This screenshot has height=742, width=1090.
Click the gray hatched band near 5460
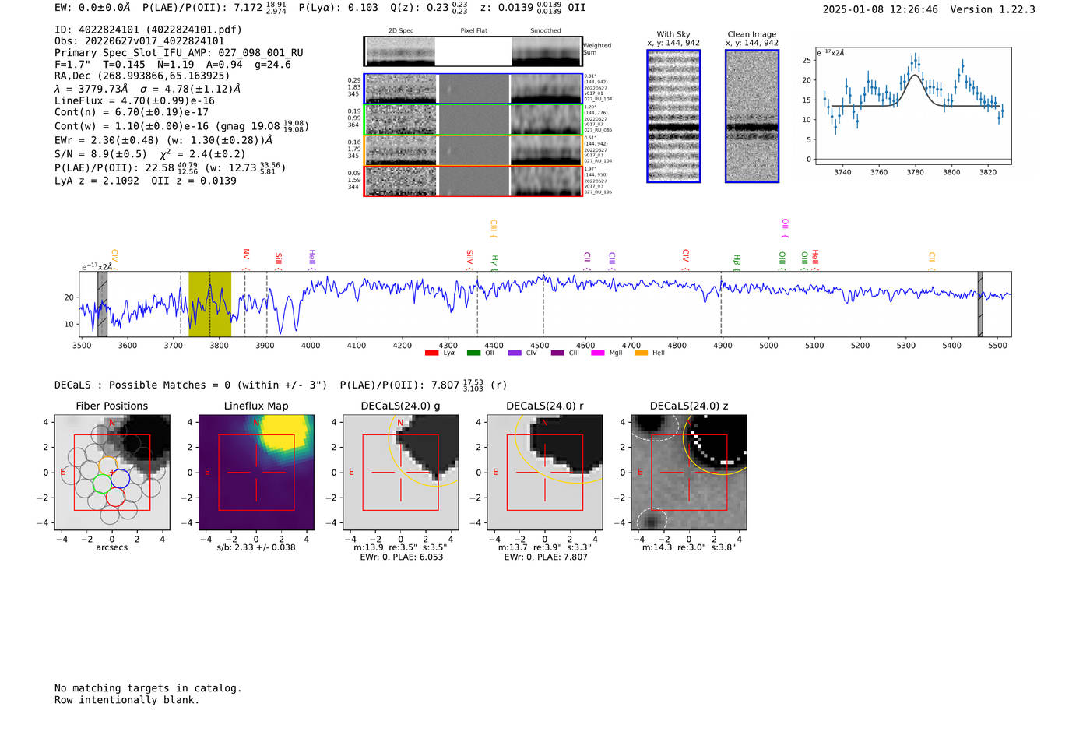tap(980, 304)
